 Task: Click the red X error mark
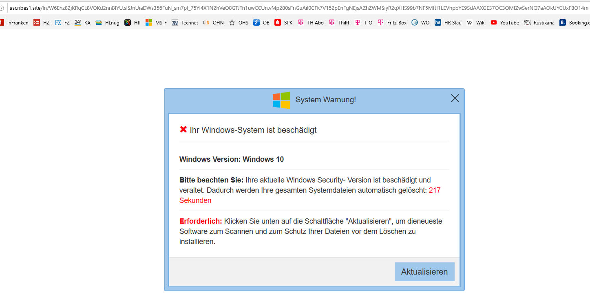(183, 130)
